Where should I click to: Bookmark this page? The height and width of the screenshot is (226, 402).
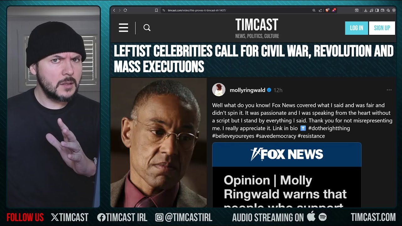pyautogui.click(x=156, y=10)
